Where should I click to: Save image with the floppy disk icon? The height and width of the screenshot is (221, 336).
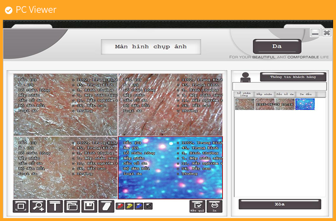[89, 206]
